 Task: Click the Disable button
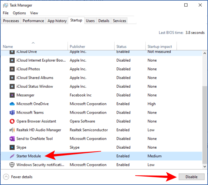(x=191, y=177)
